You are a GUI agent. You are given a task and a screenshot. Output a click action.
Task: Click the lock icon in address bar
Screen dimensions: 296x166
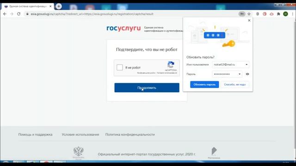click(27, 14)
